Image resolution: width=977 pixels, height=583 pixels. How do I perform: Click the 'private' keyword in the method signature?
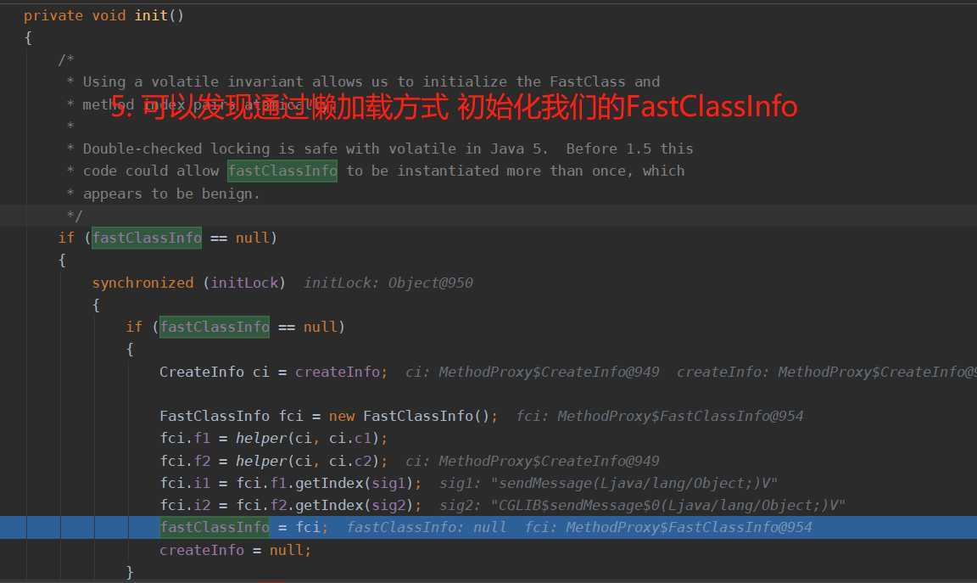pyautogui.click(x=53, y=15)
